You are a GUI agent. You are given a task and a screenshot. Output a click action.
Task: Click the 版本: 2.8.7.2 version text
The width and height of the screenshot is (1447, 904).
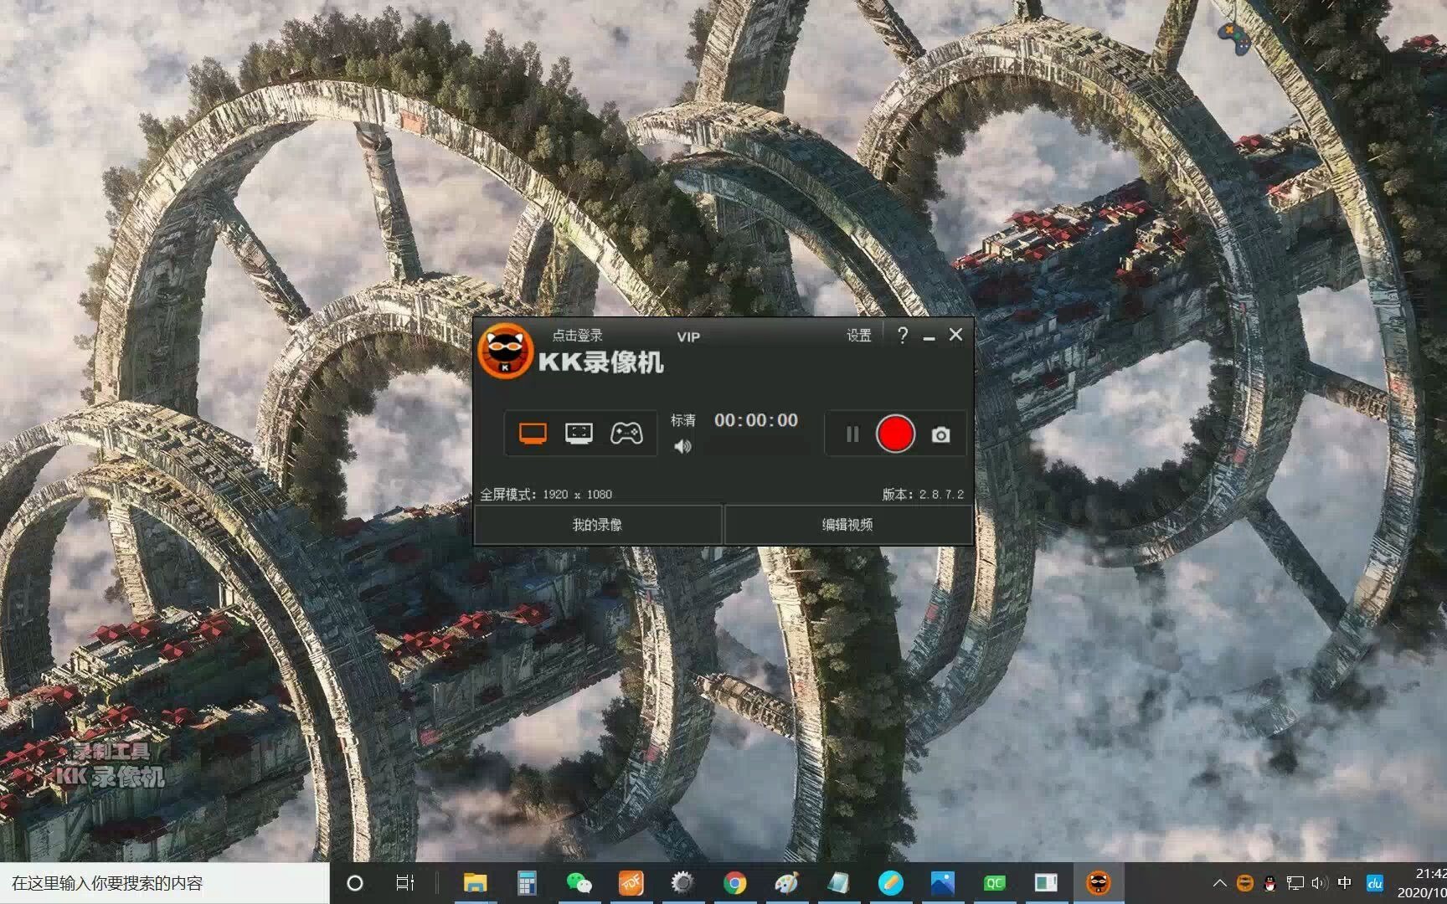pyautogui.click(x=923, y=495)
